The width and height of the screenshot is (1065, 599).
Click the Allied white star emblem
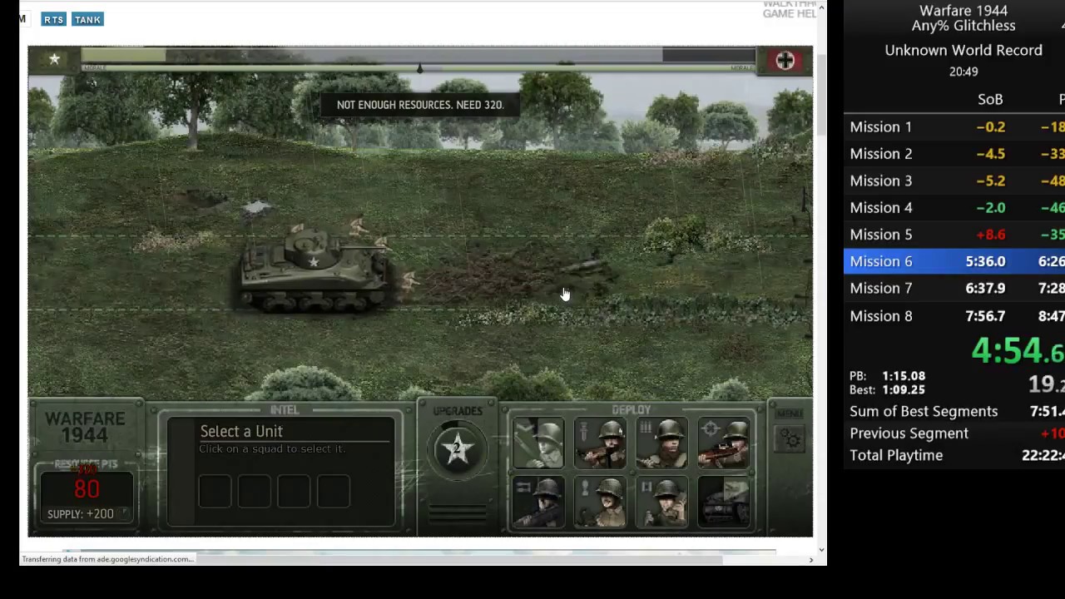point(54,59)
